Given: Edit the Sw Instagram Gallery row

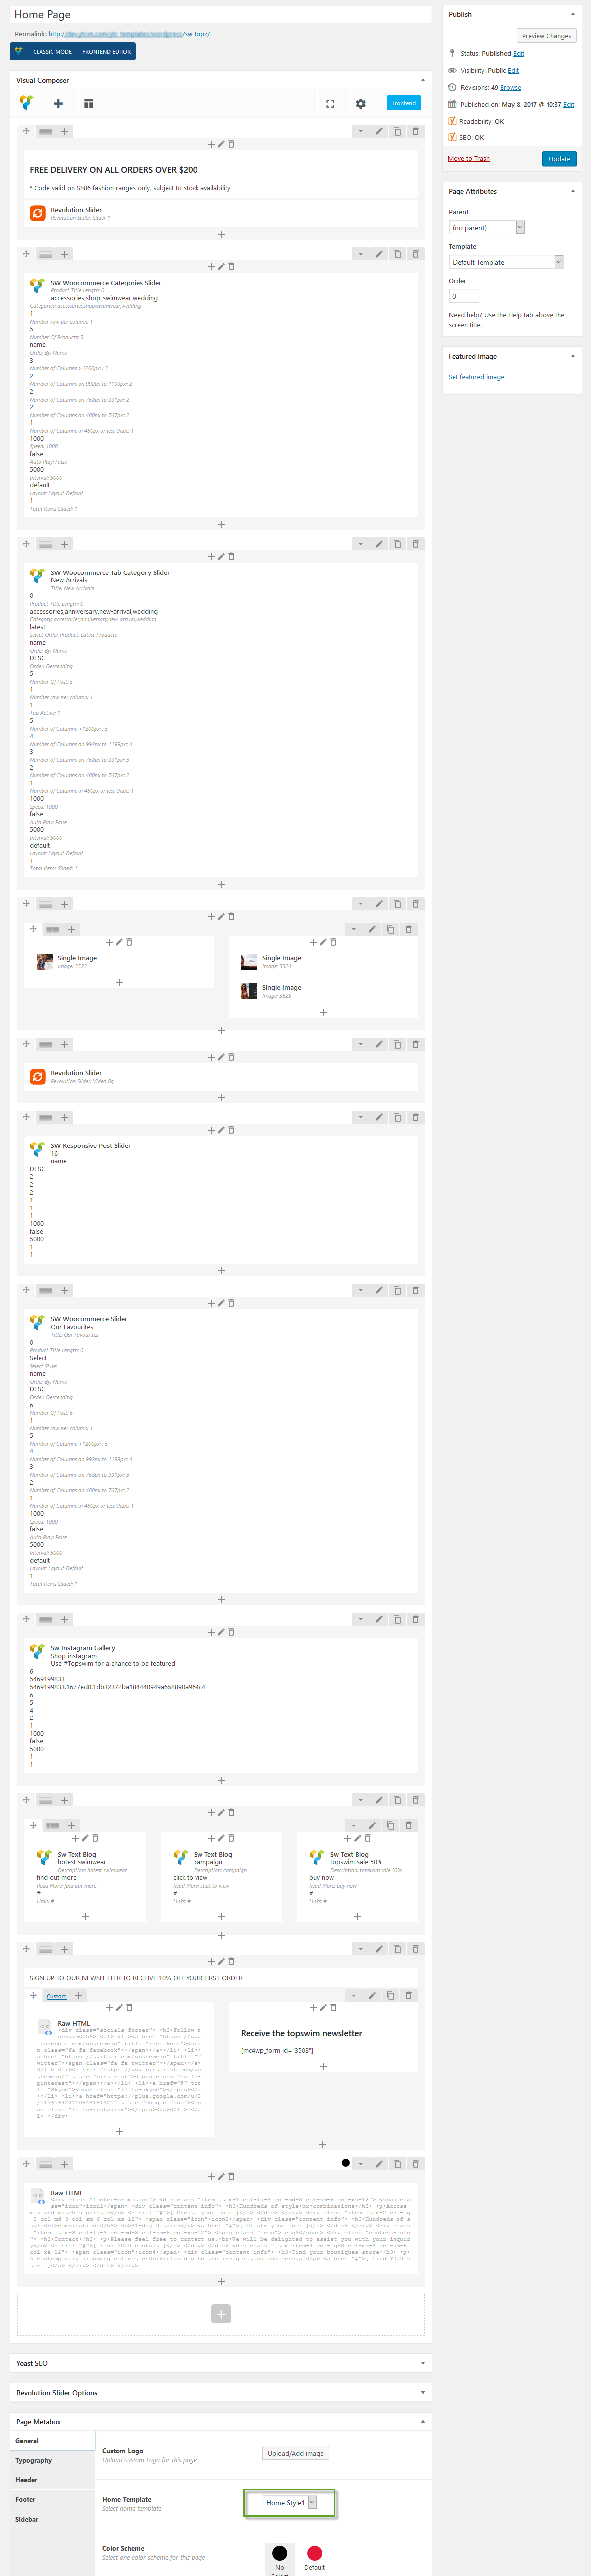Looking at the screenshot, I should point(379,1619).
